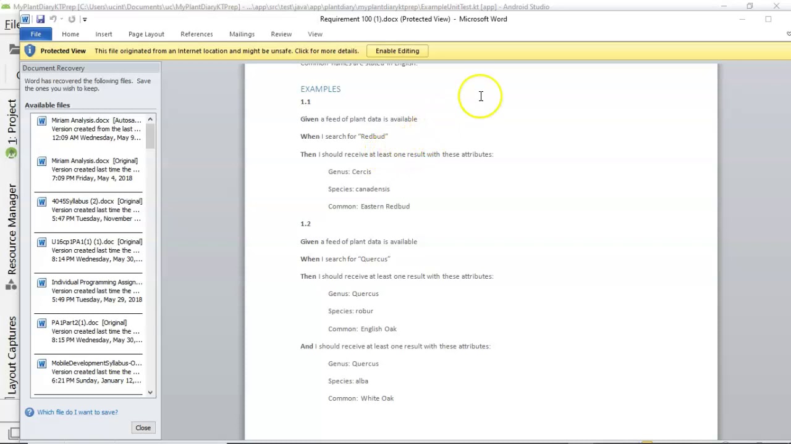The height and width of the screenshot is (444, 791).
Task: Close the Document Recovery pane with the Close button
Action: tap(143, 428)
